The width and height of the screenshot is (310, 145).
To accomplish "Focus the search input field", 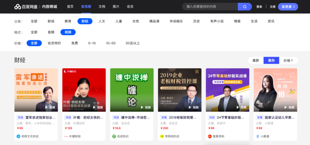I will [x=210, y=7].
